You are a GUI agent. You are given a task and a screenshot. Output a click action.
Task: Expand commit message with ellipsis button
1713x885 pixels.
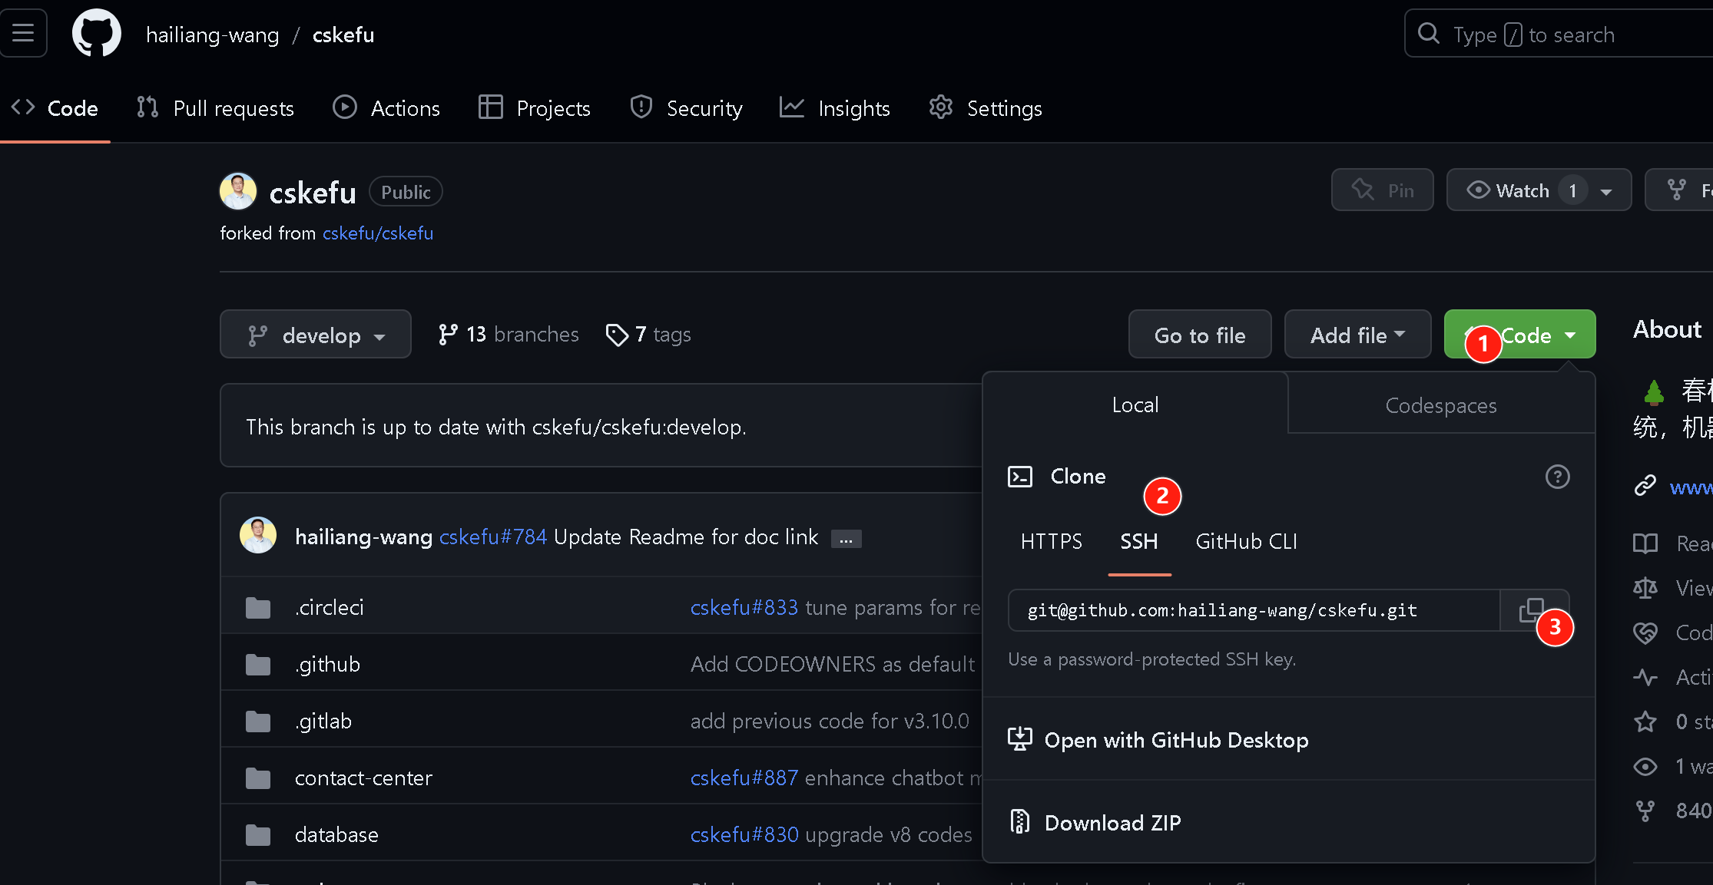846,539
